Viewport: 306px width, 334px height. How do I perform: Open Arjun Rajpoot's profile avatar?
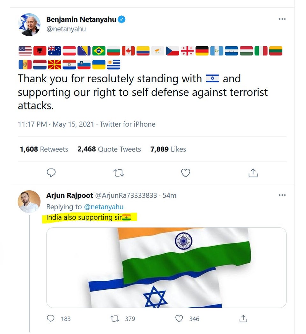click(29, 202)
